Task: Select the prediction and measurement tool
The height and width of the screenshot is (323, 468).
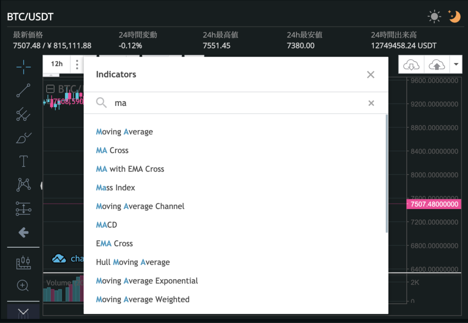Action: (x=23, y=208)
